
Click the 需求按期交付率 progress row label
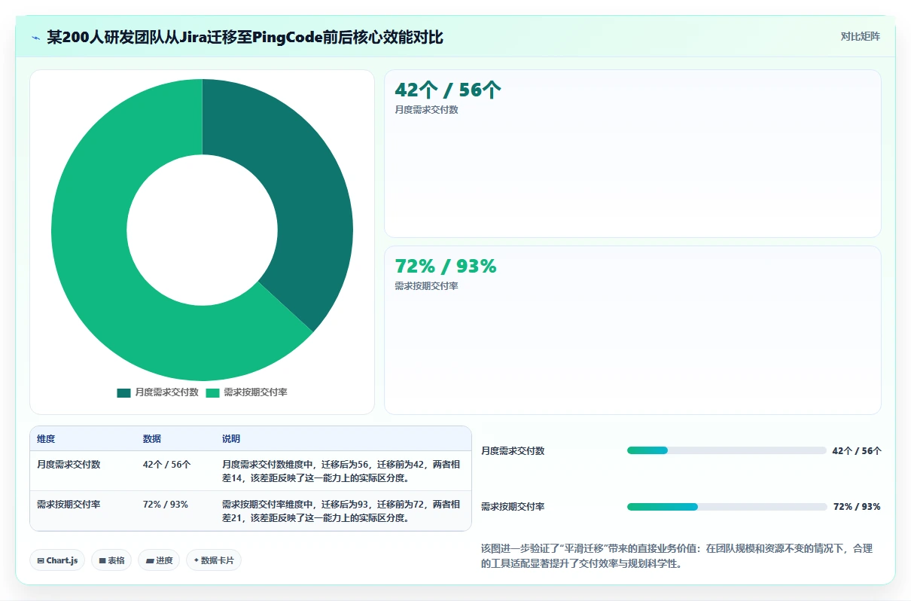pos(513,507)
